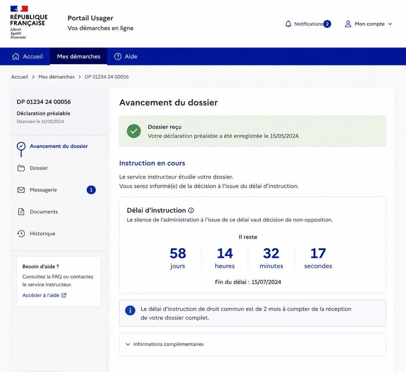Click Accueil in the breadcrumb

pyautogui.click(x=20, y=77)
